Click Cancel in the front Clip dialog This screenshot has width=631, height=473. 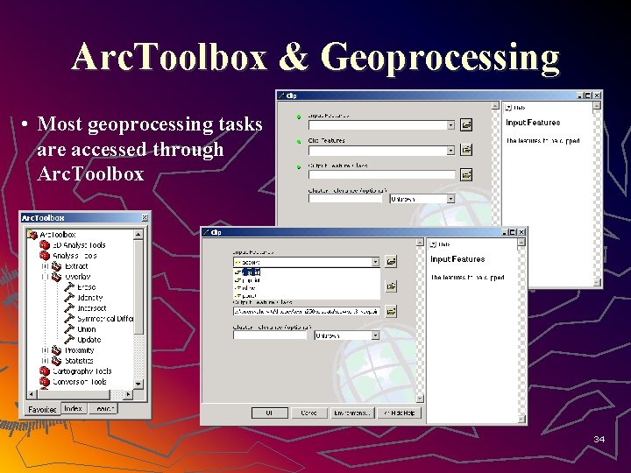coord(309,413)
